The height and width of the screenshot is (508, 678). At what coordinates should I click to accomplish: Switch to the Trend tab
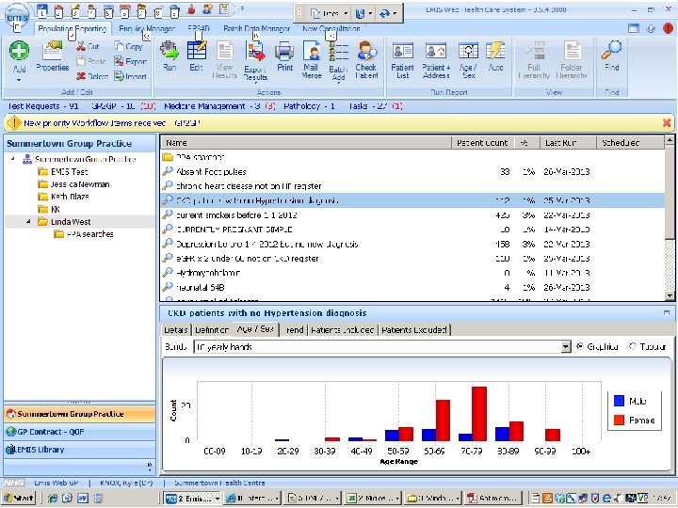[x=294, y=330]
